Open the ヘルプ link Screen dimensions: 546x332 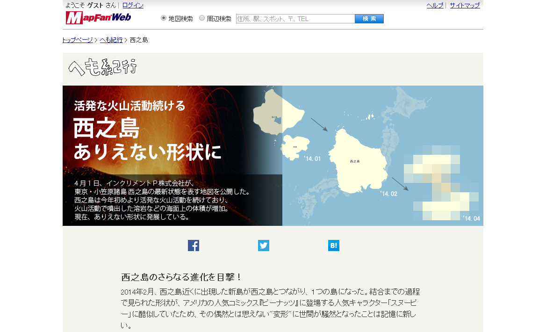point(435,5)
